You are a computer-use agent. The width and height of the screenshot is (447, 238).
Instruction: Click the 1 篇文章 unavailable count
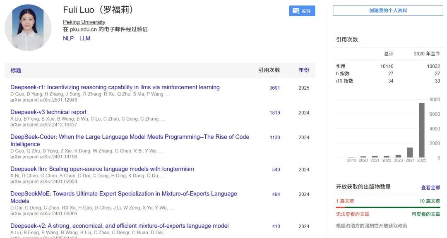pyautogui.click(x=345, y=201)
